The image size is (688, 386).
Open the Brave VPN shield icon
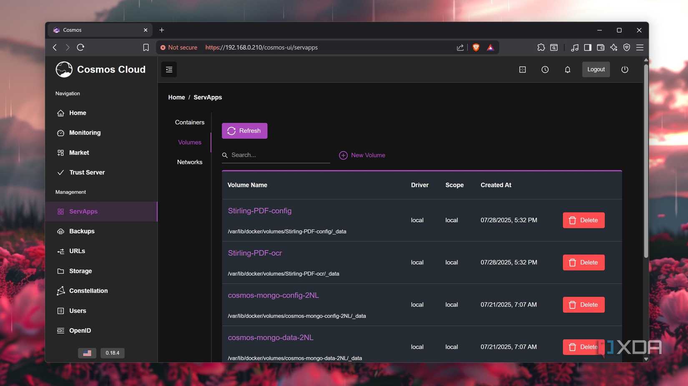(626, 47)
